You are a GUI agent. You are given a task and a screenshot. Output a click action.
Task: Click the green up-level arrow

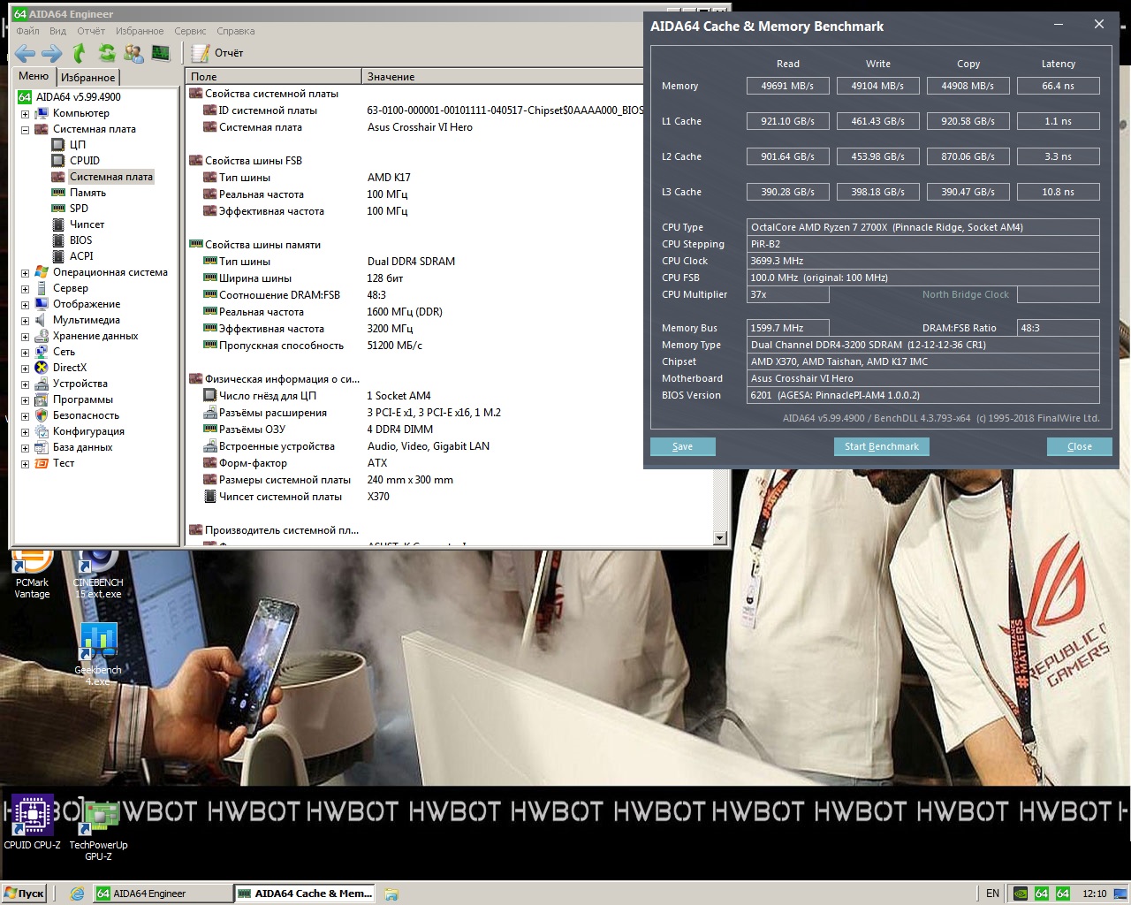pyautogui.click(x=80, y=53)
